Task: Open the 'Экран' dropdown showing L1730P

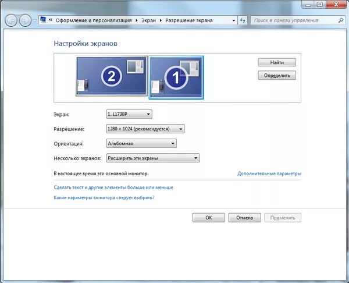Action: click(129, 114)
